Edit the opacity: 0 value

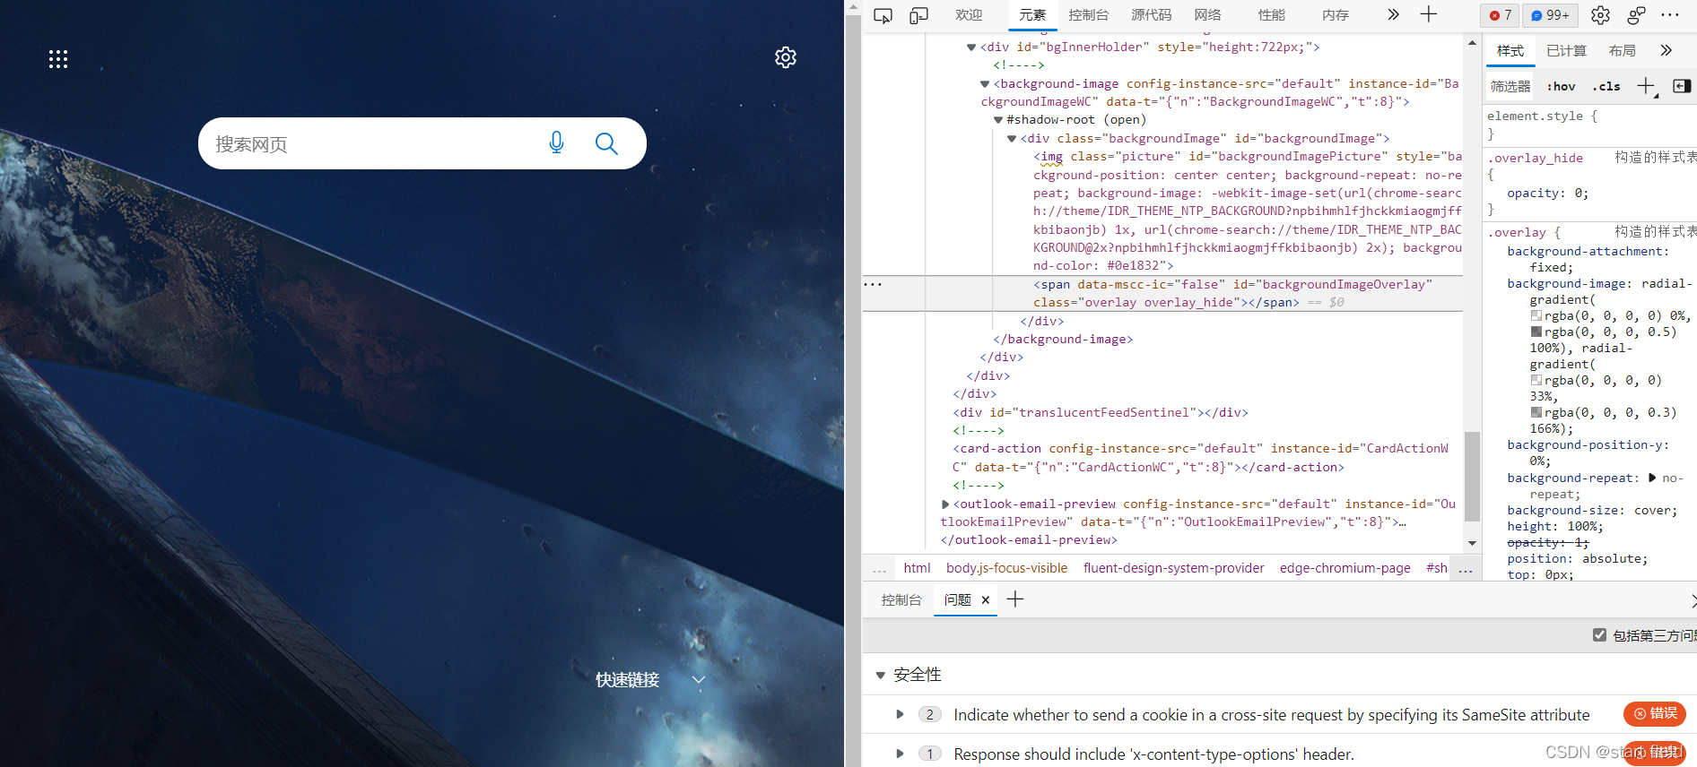click(x=1578, y=194)
